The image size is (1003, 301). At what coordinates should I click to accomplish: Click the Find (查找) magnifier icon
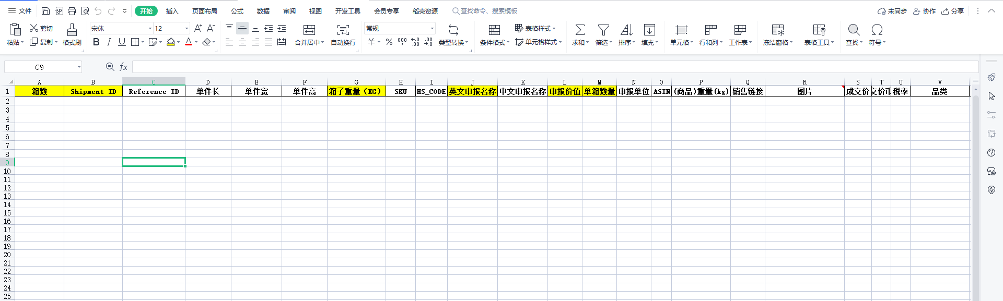tap(854, 30)
